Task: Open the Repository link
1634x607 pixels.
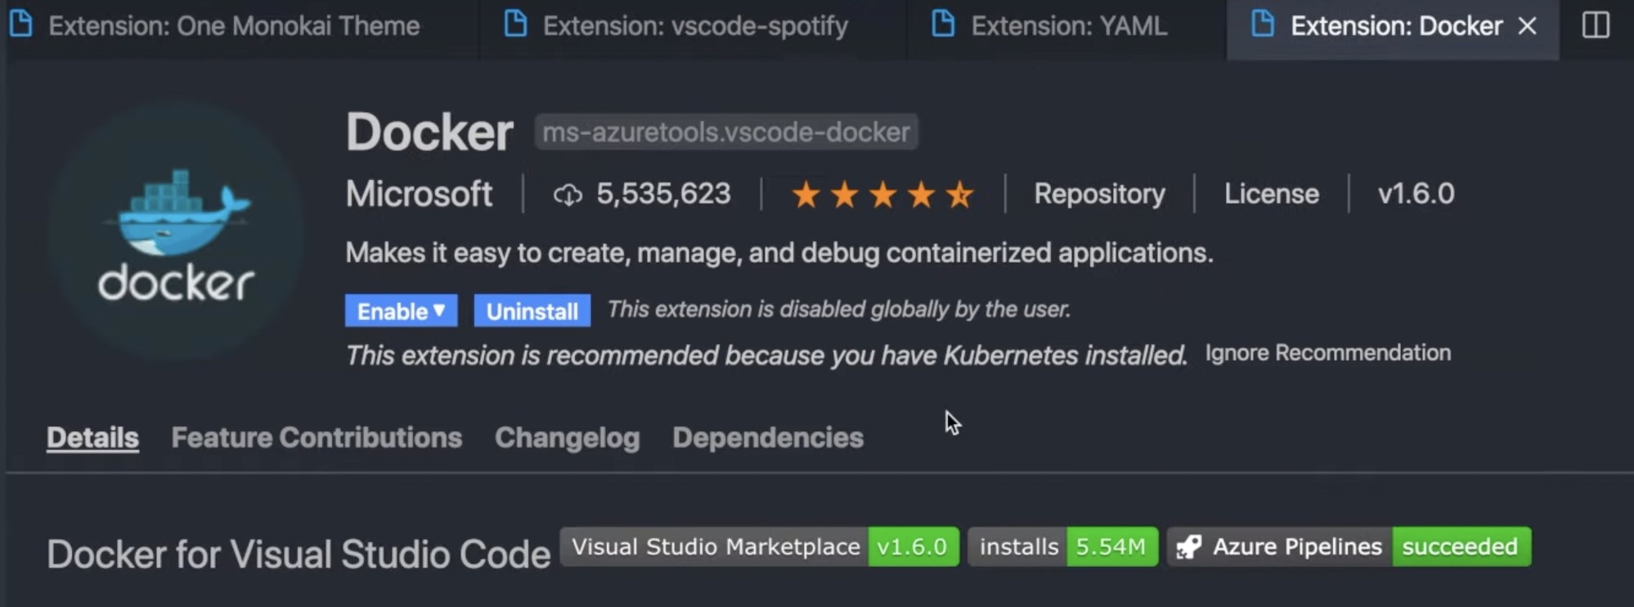Action: tap(1099, 194)
